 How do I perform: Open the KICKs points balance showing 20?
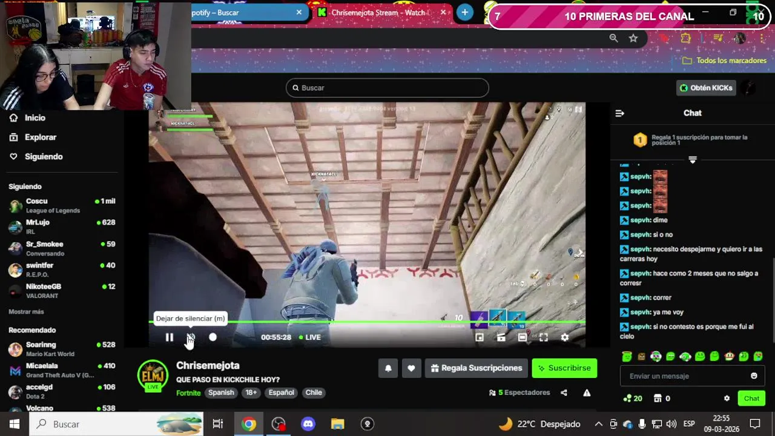633,398
